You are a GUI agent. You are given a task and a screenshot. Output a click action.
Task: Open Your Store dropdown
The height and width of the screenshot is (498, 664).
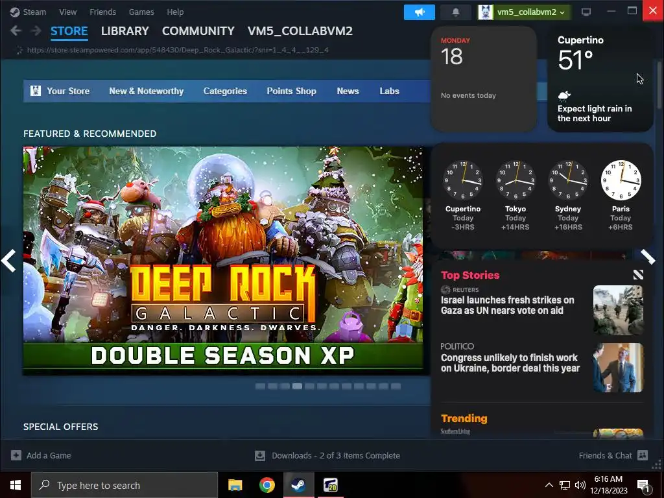pyautogui.click(x=60, y=91)
